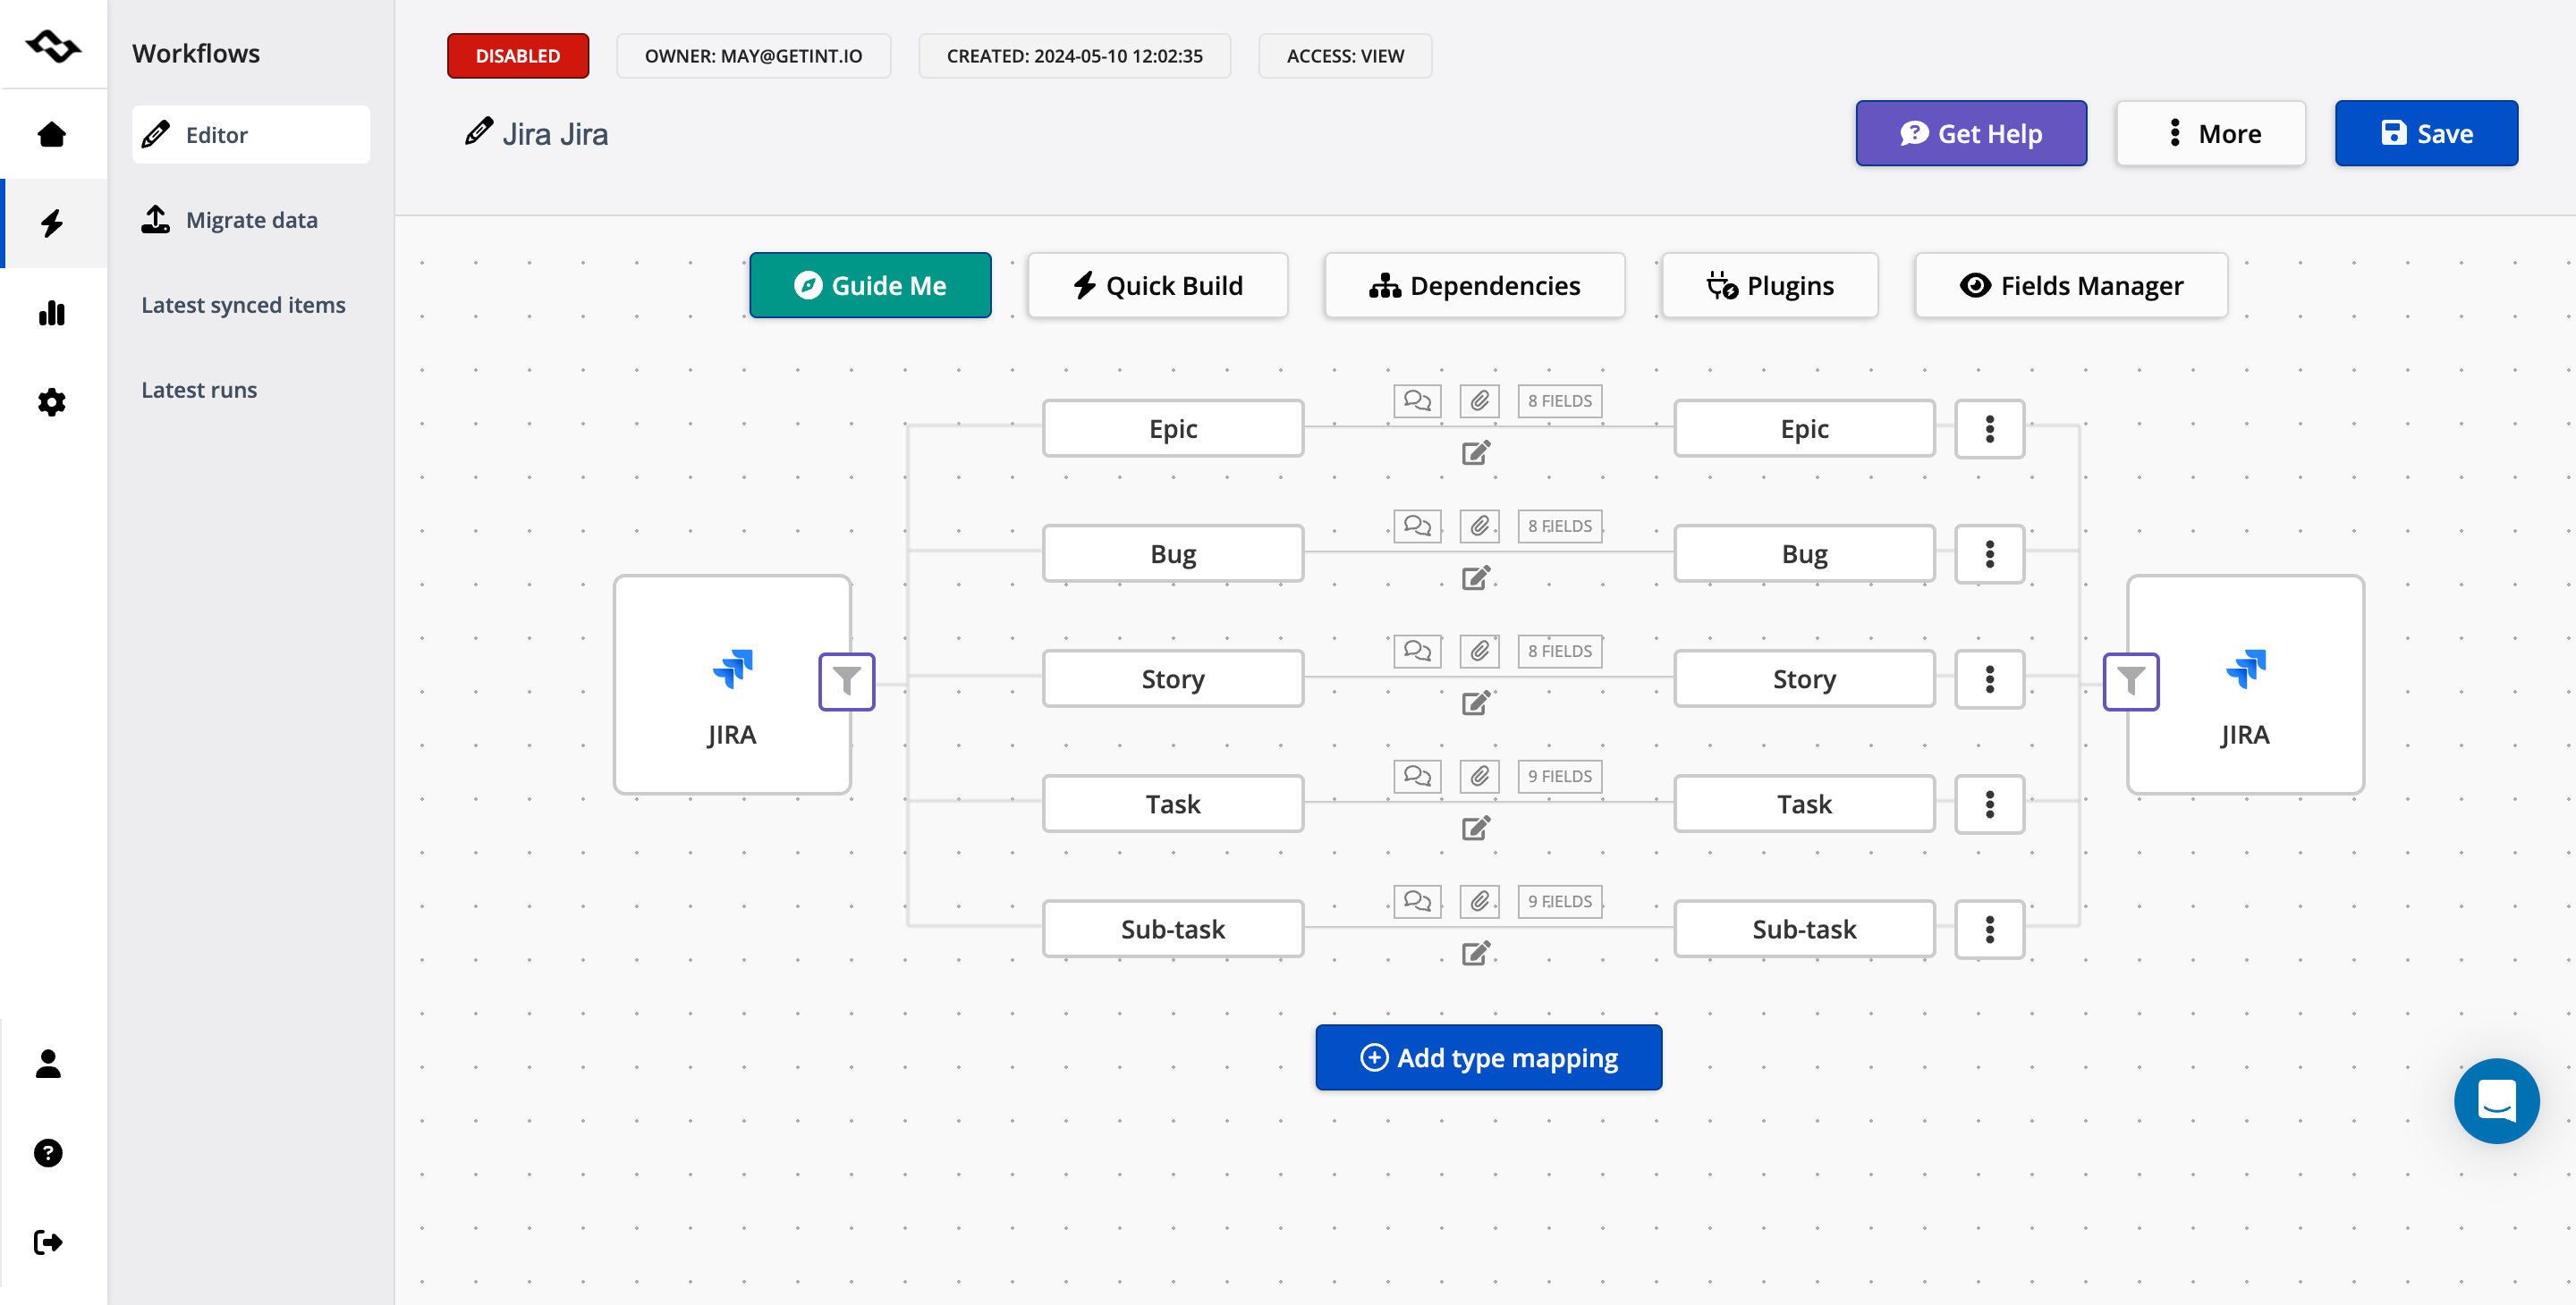
Task: Open Migrate data in Workflows menu
Action: click(251, 220)
